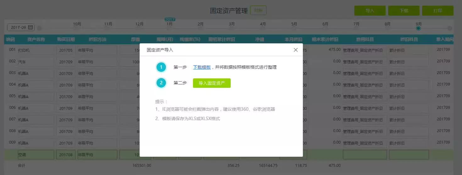Click the 刷新 button next to page title
The width and height of the screenshot is (462, 175).
click(258, 10)
